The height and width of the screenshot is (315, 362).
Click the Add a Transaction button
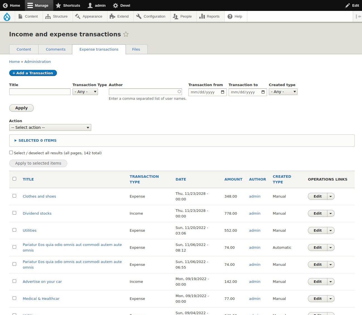point(33,73)
